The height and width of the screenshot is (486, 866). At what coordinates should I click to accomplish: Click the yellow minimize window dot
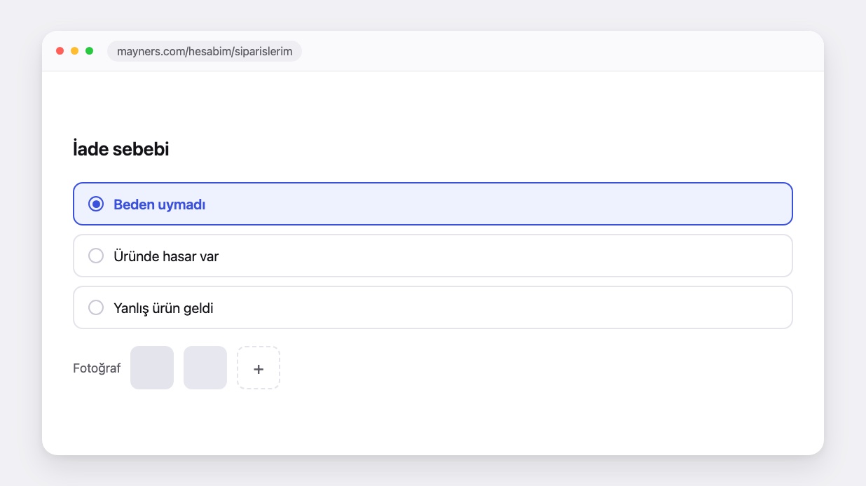point(74,51)
